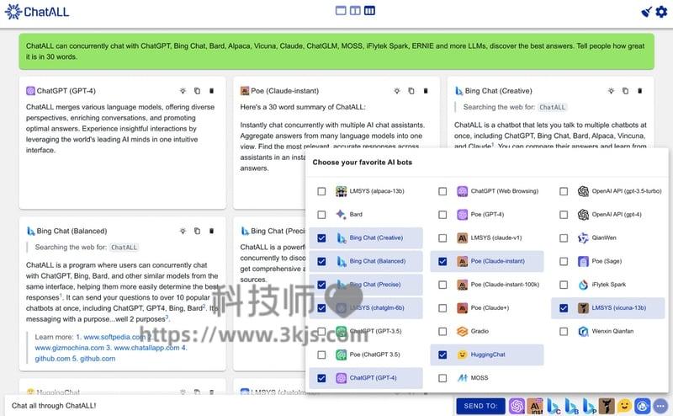The width and height of the screenshot is (673, 416).
Task: Select Gradio bot label
Action: coord(480,331)
